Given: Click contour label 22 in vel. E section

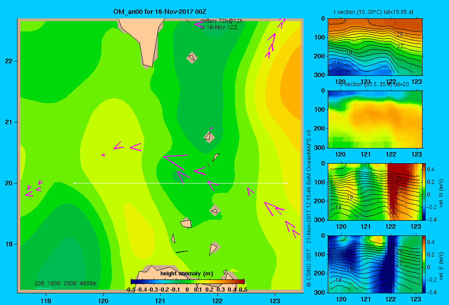Looking at the screenshot, I should 400,263.
